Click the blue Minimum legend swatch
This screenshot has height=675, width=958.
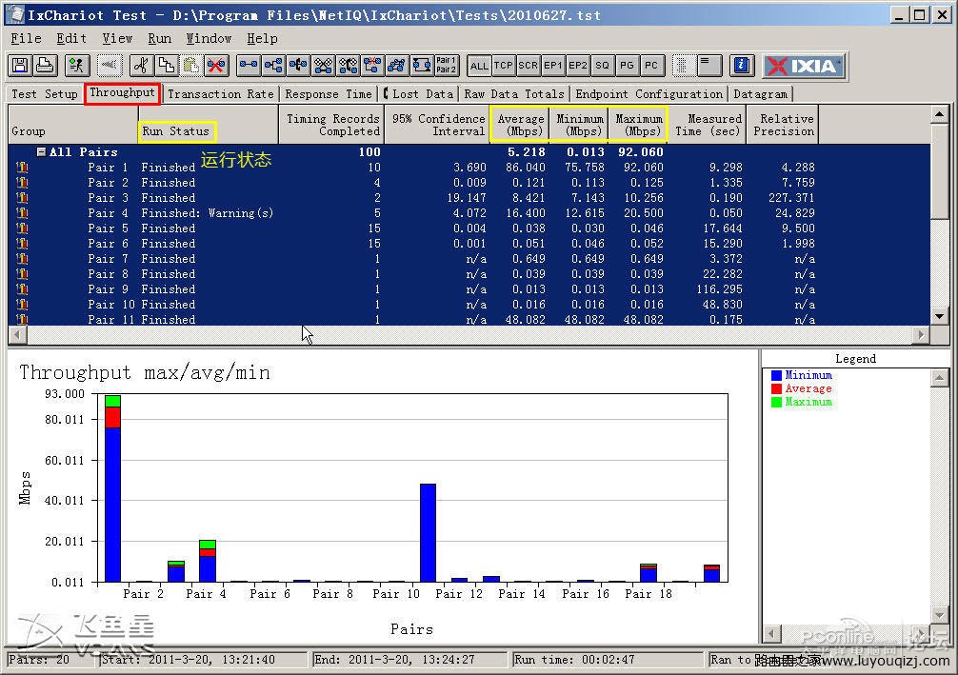pyautogui.click(x=776, y=376)
